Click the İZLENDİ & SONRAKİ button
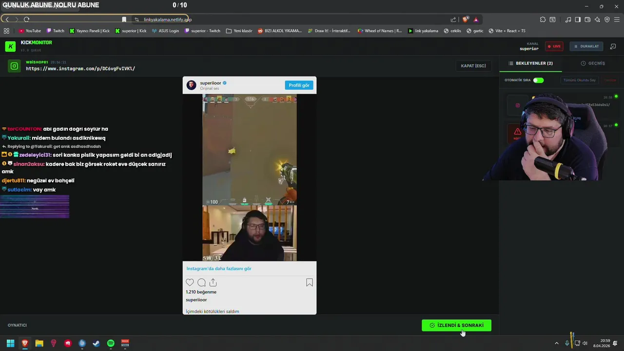Viewport: 624px width, 351px height. coord(456,325)
